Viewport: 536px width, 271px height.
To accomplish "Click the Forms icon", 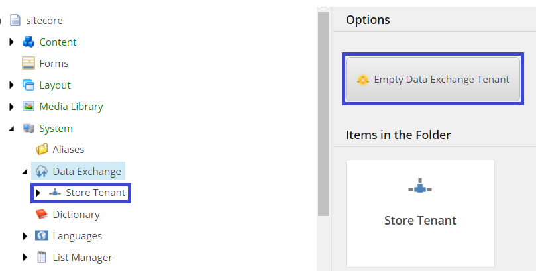I will coord(28,63).
